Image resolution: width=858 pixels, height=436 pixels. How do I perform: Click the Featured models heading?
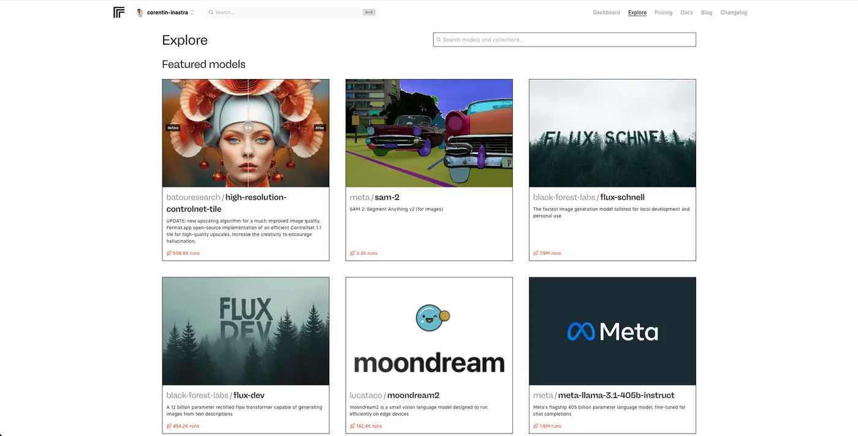pos(203,64)
